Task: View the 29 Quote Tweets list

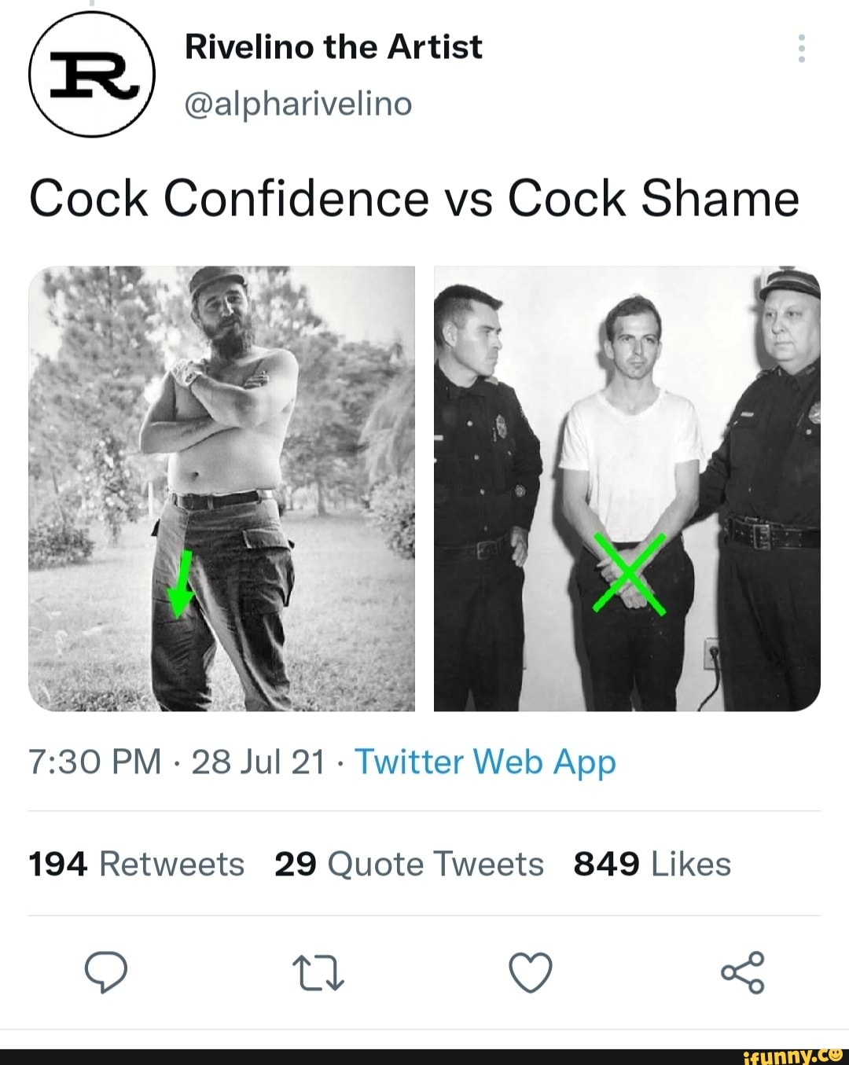Action: 409,864
